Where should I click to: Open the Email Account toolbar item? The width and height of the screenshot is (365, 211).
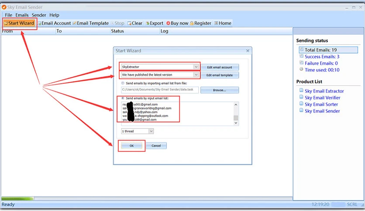(x=54, y=23)
